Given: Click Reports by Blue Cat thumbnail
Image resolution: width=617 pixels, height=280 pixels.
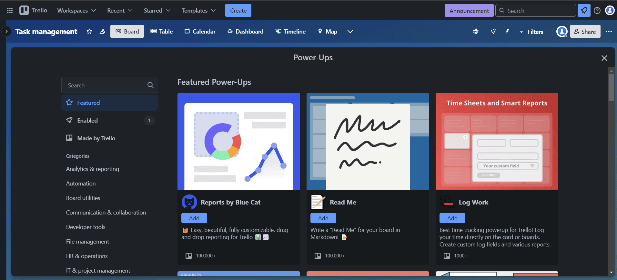Looking at the screenshot, I should (239, 141).
